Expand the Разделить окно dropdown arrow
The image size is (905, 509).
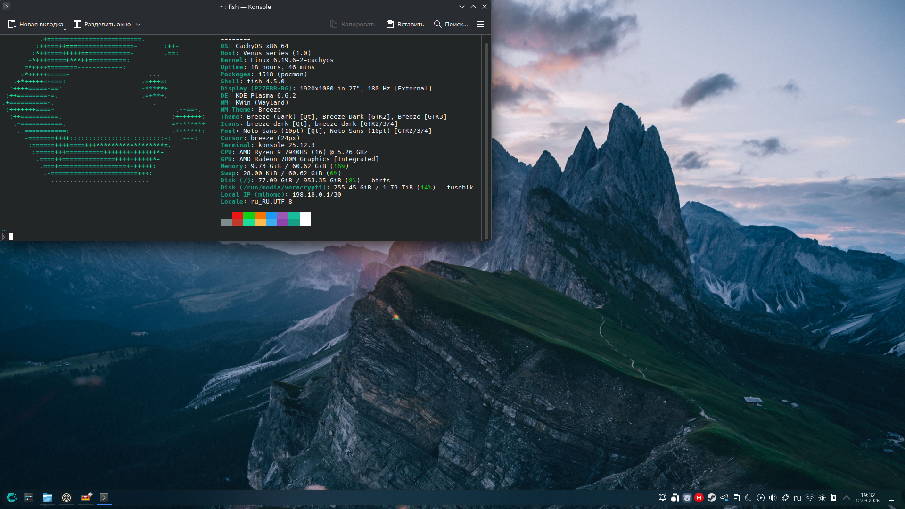pos(138,24)
